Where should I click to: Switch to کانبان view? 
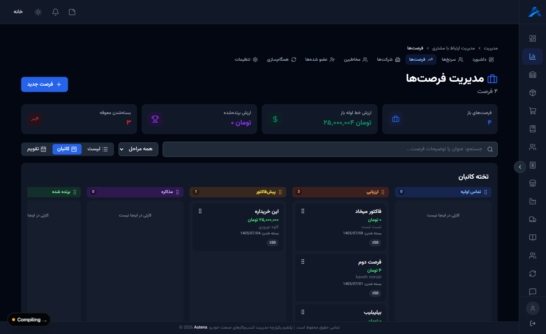tap(67, 149)
